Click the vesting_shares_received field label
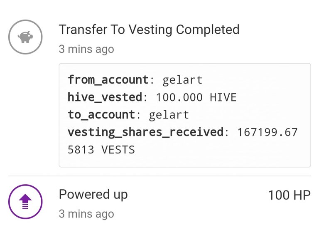This screenshot has width=319, height=230. (146, 132)
